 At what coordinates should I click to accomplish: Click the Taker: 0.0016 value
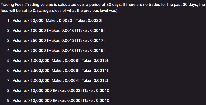pyautogui.click(x=91, y=50)
